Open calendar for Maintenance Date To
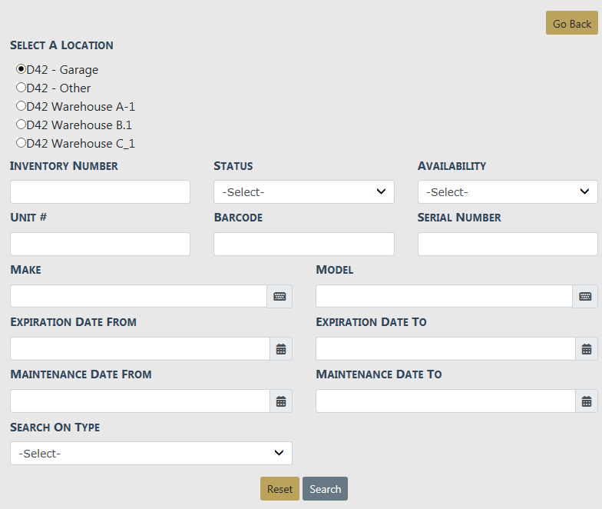602x509 pixels. pyautogui.click(x=587, y=401)
